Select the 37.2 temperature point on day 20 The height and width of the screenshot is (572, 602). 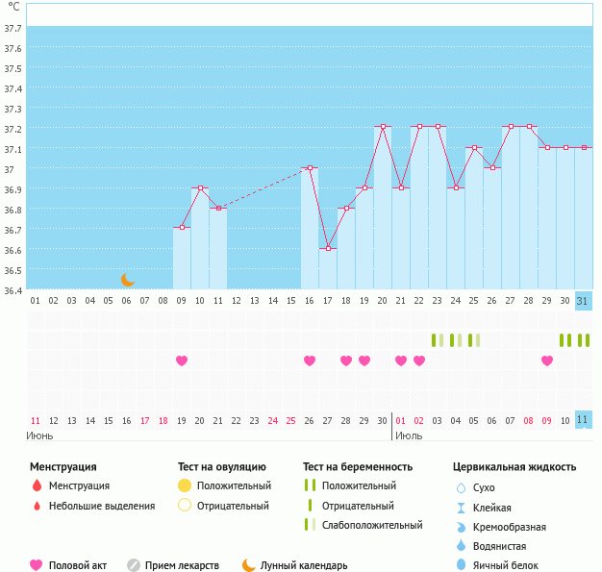(x=383, y=127)
